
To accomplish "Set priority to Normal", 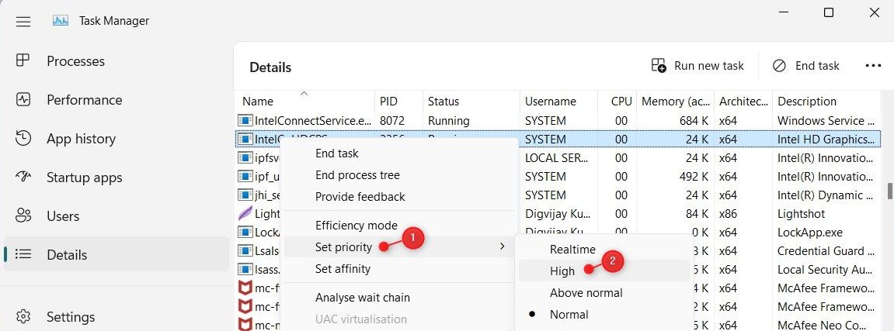I will pos(604,315).
